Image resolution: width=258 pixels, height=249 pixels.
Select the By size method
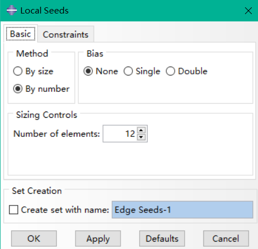point(33,72)
